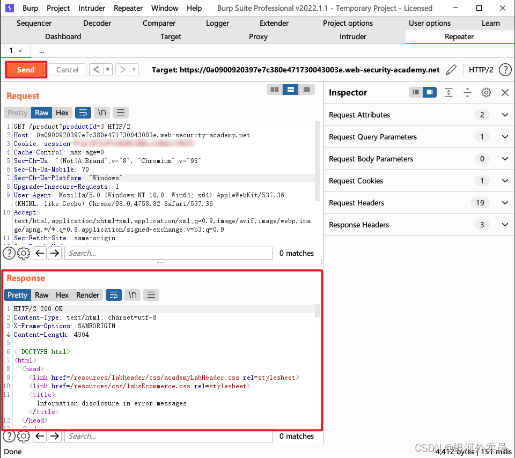This screenshot has width=515, height=458.
Task: Open Request search settings gear
Action: point(23,253)
